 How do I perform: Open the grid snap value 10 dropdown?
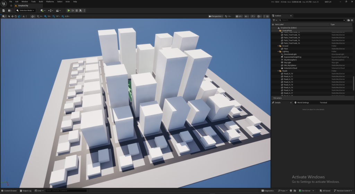coord(49,16)
